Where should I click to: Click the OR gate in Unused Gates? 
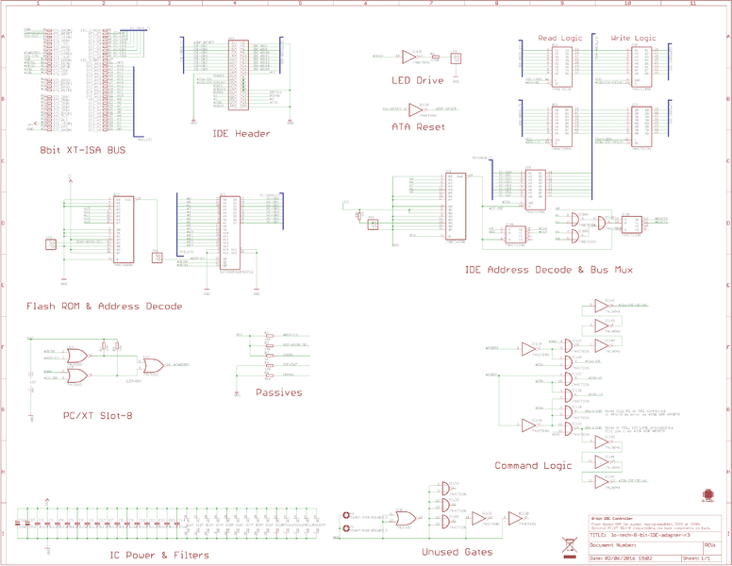click(x=406, y=518)
